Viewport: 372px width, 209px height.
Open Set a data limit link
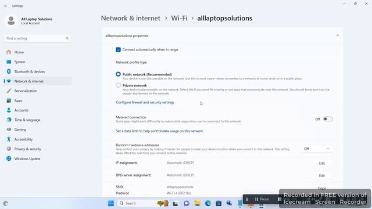tap(159, 131)
